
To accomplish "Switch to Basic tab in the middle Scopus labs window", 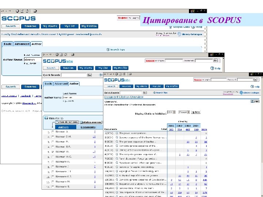I will point(48,84).
